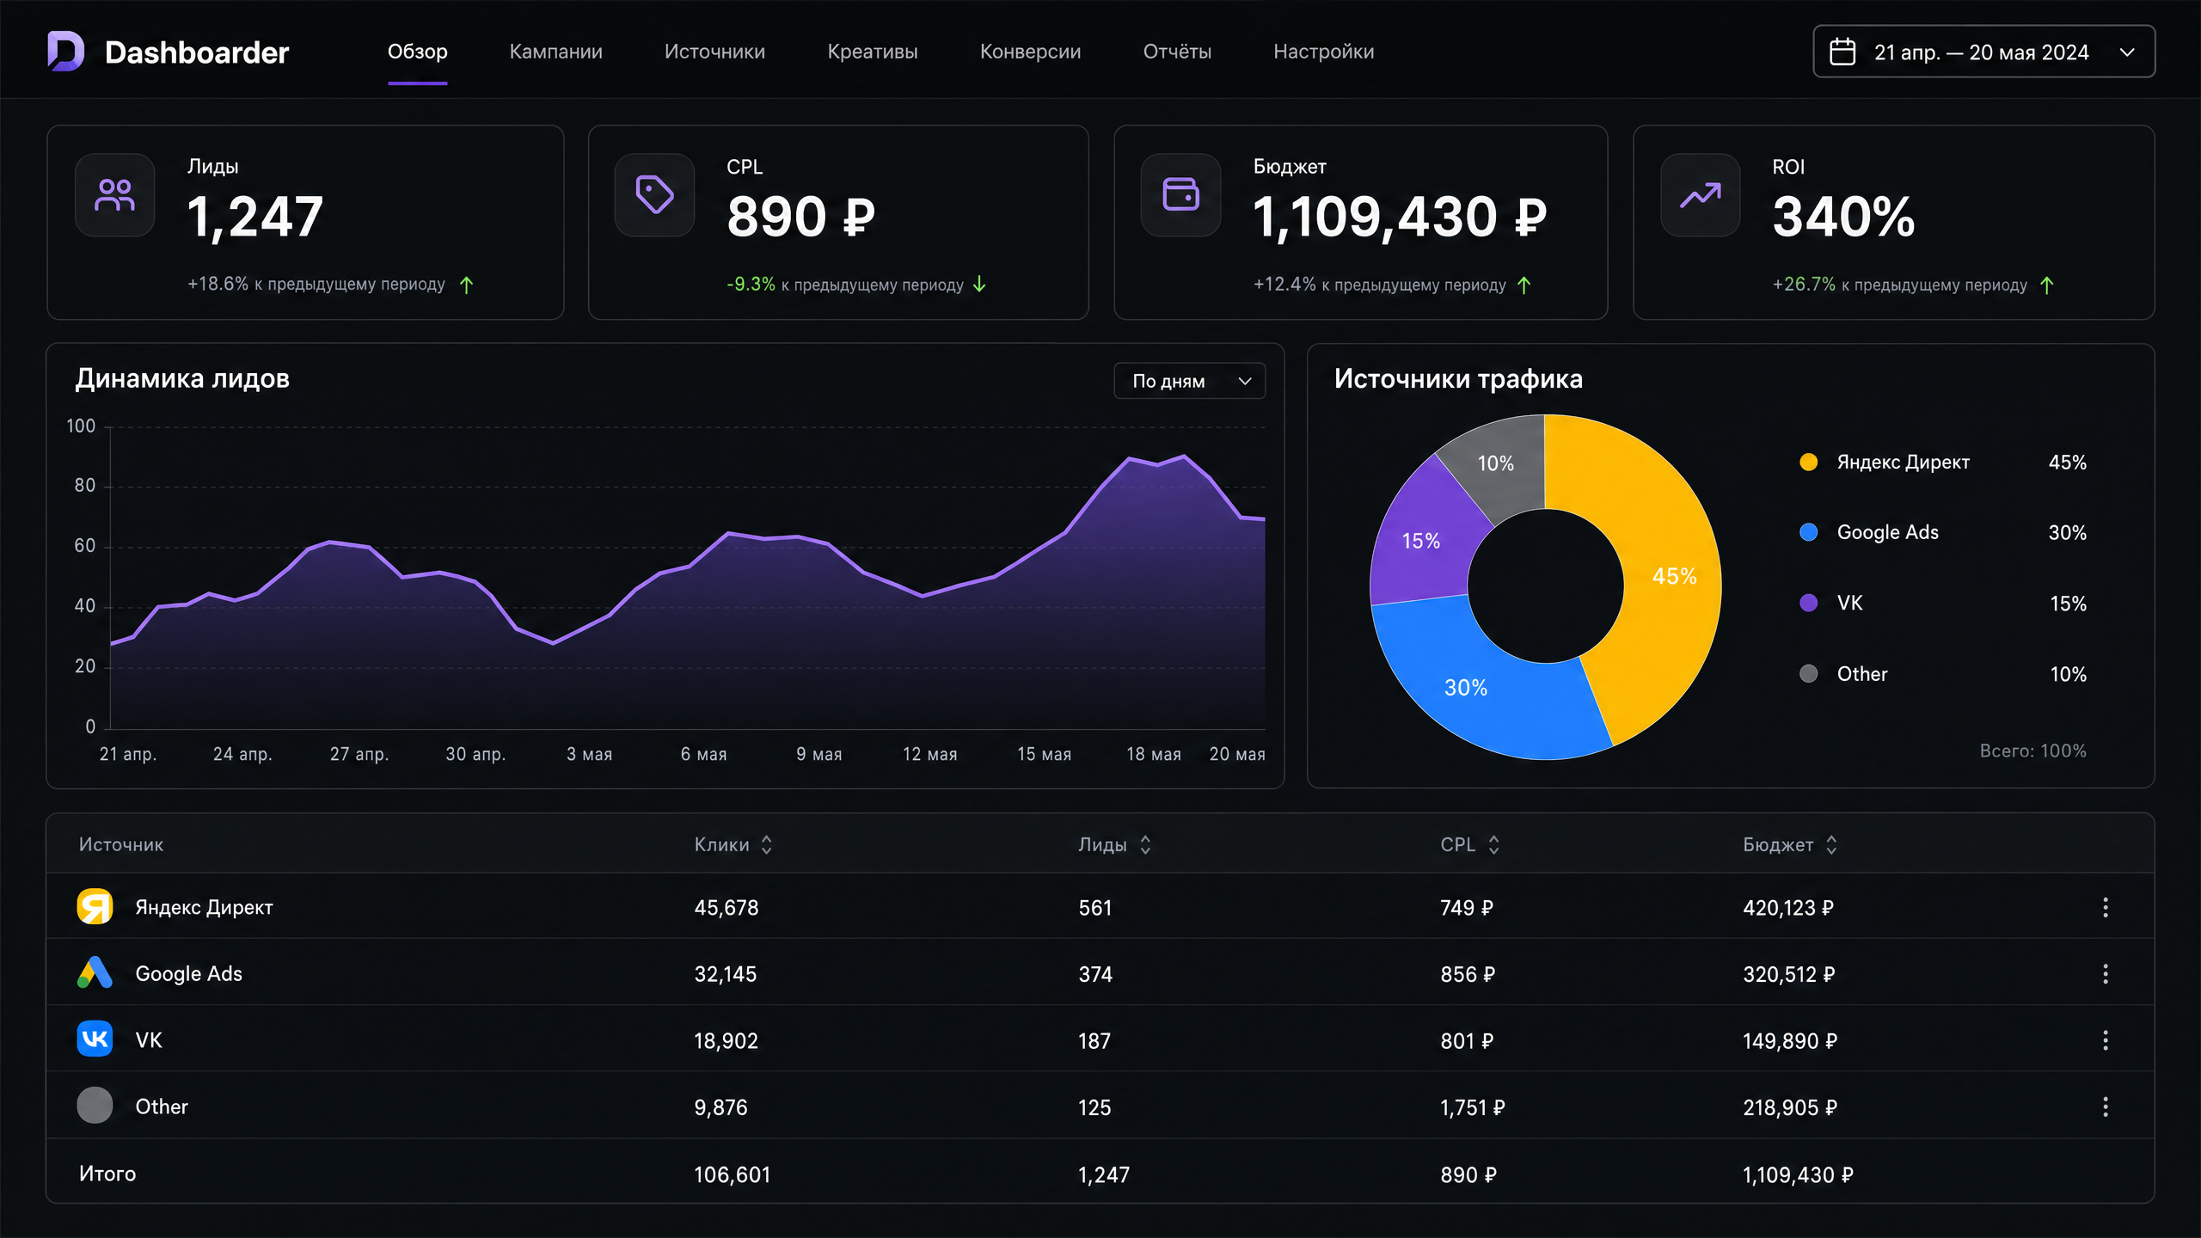This screenshot has height=1238, width=2201.
Task: Click the leads people icon
Action: pyautogui.click(x=114, y=195)
